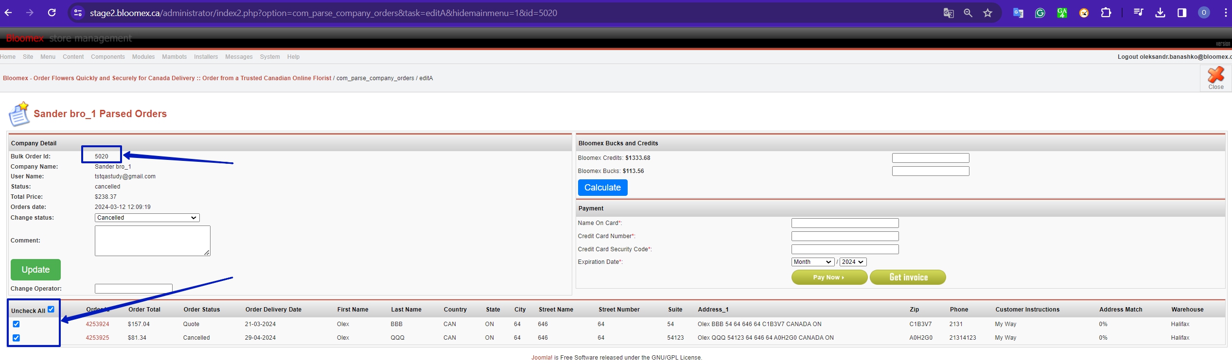Screen dimensions: 1232x364
Task: Click the Parsed Orders notepad icon
Action: [19, 114]
